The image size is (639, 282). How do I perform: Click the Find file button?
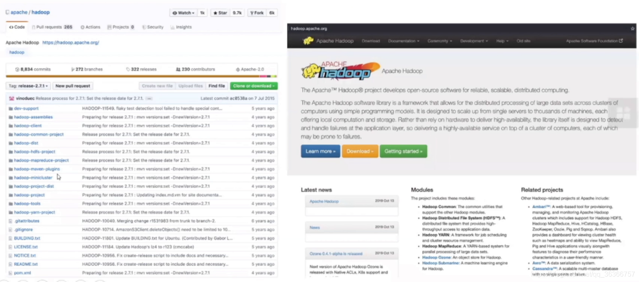pos(216,86)
